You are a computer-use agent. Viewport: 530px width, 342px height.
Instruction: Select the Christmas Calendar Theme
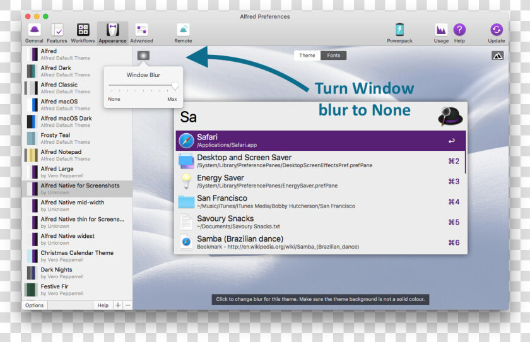point(78,256)
